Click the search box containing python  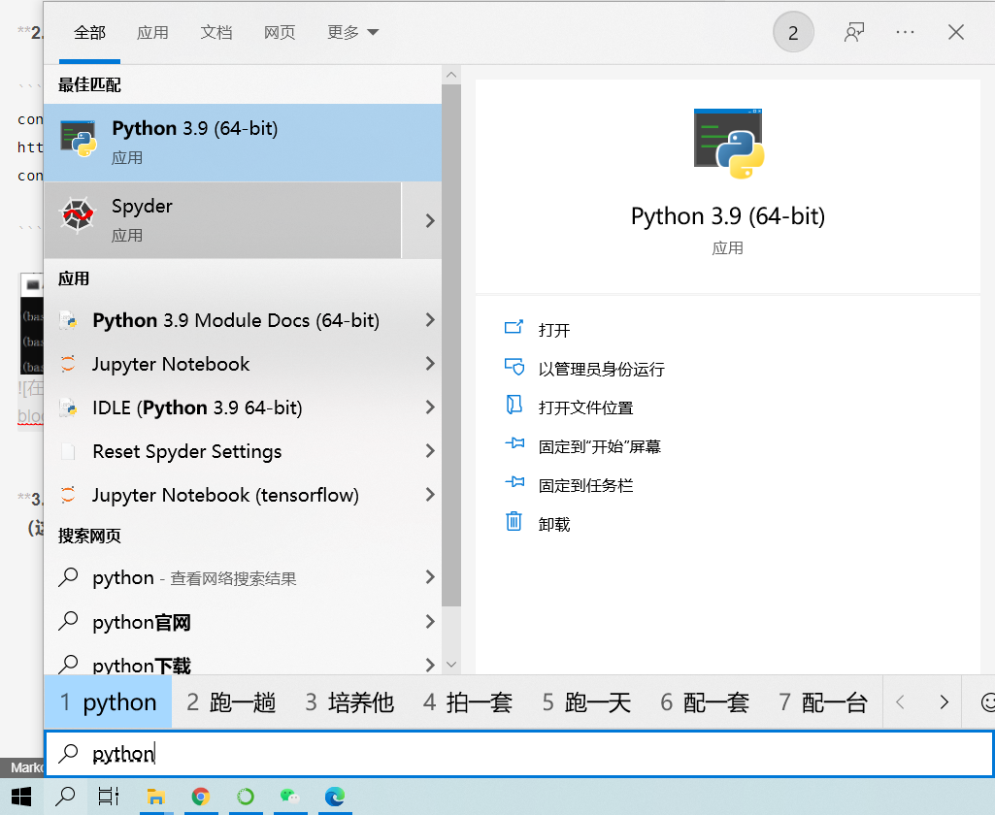[519, 754]
